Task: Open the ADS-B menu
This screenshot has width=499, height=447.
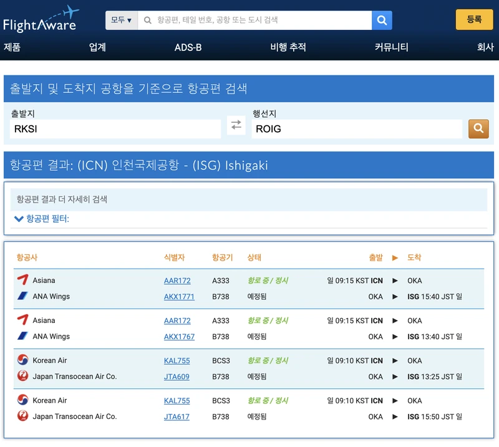Action: [188, 47]
